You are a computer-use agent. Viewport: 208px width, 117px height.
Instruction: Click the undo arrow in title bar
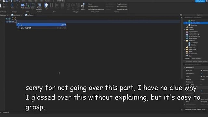coord(17,1)
